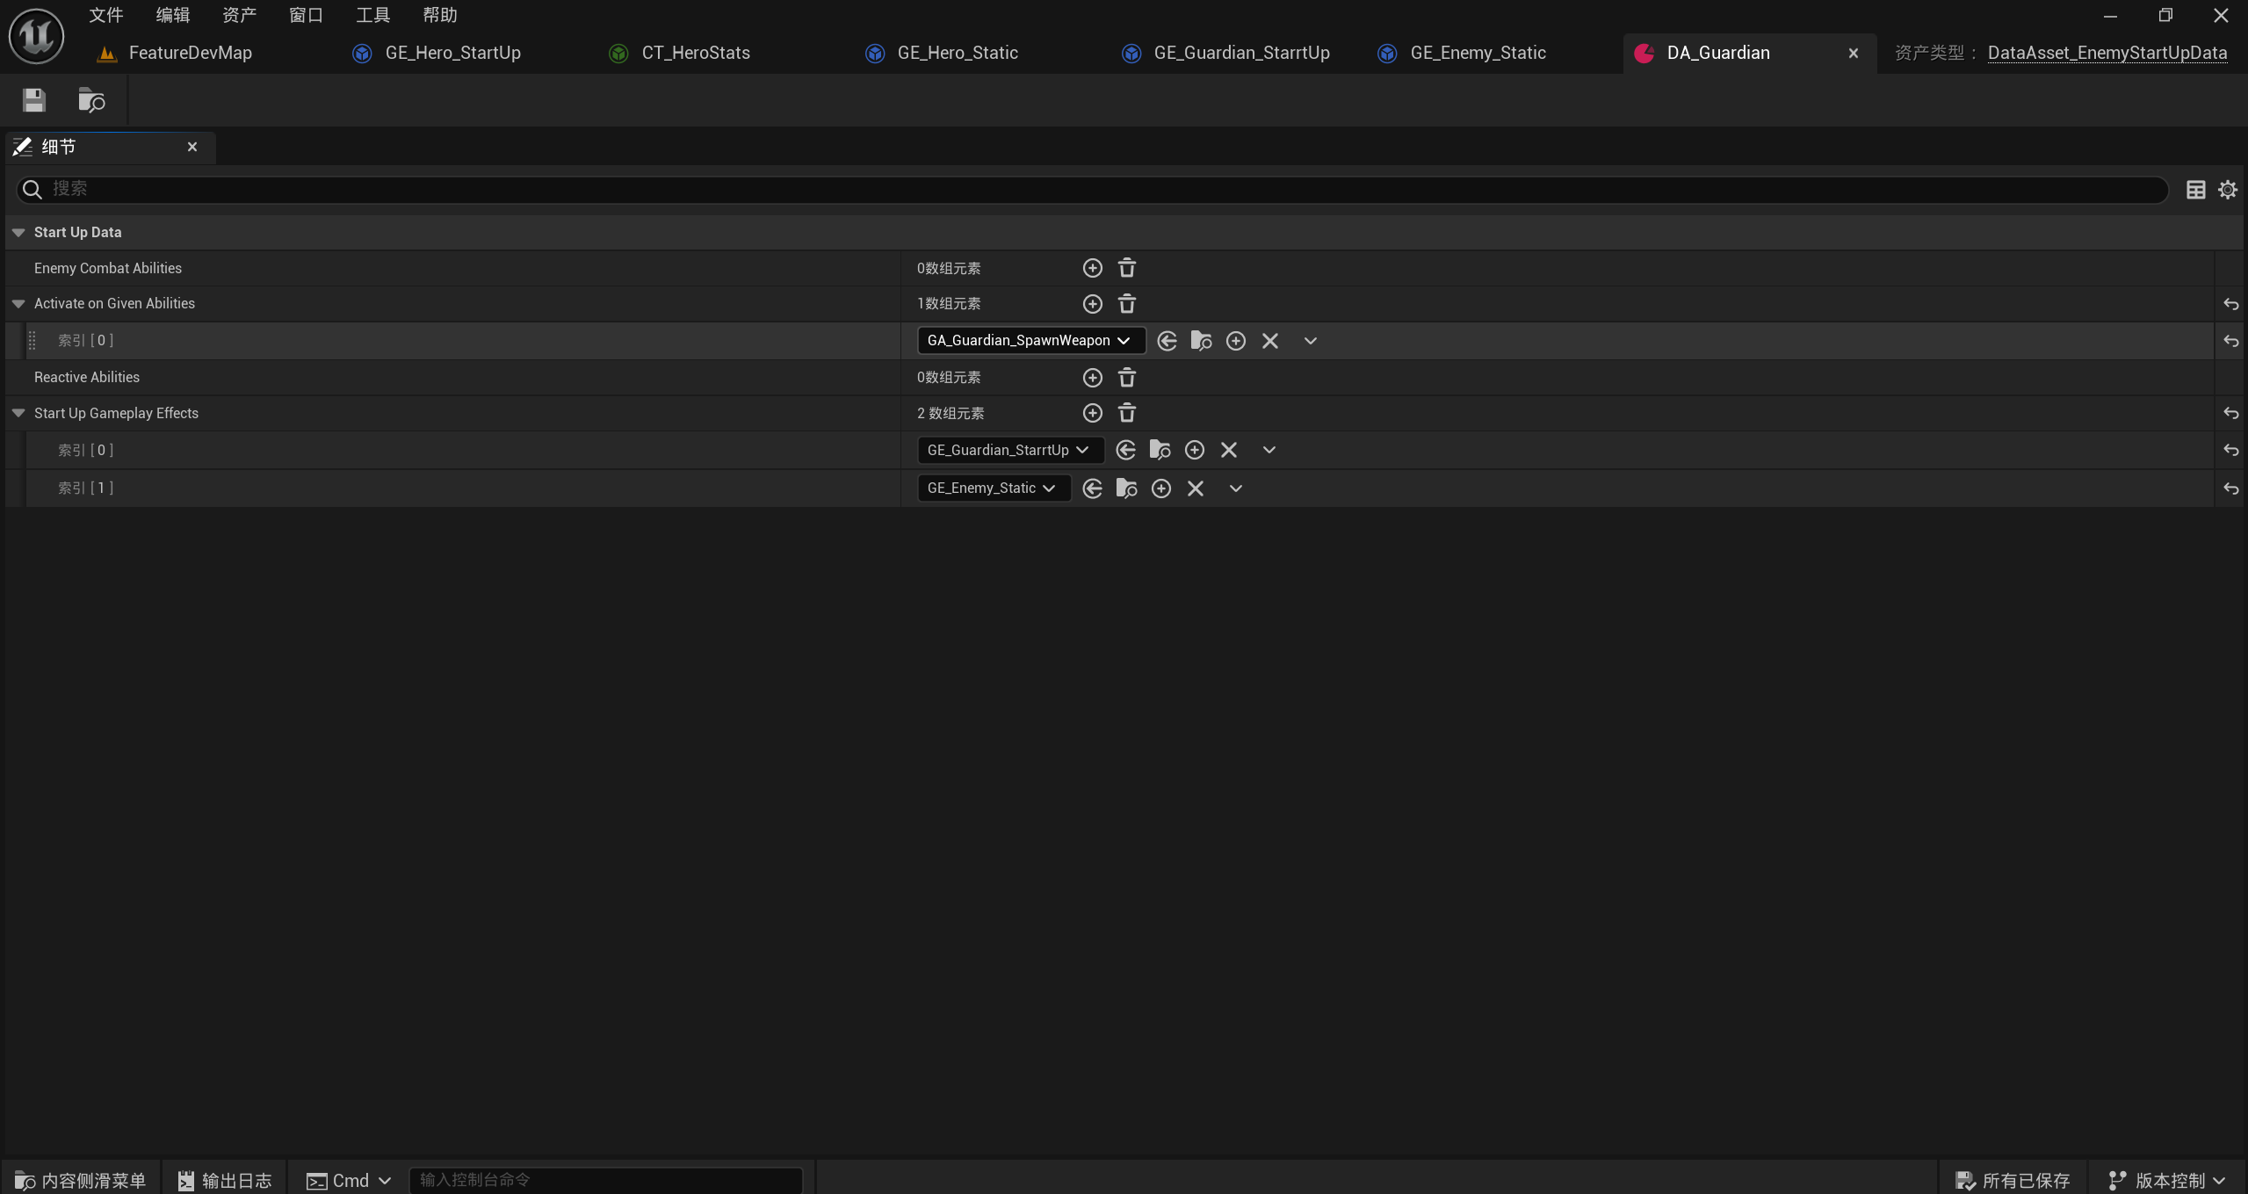Clear the GE_Enemy_Static class value
The height and width of the screenshot is (1194, 2248).
1196,488
